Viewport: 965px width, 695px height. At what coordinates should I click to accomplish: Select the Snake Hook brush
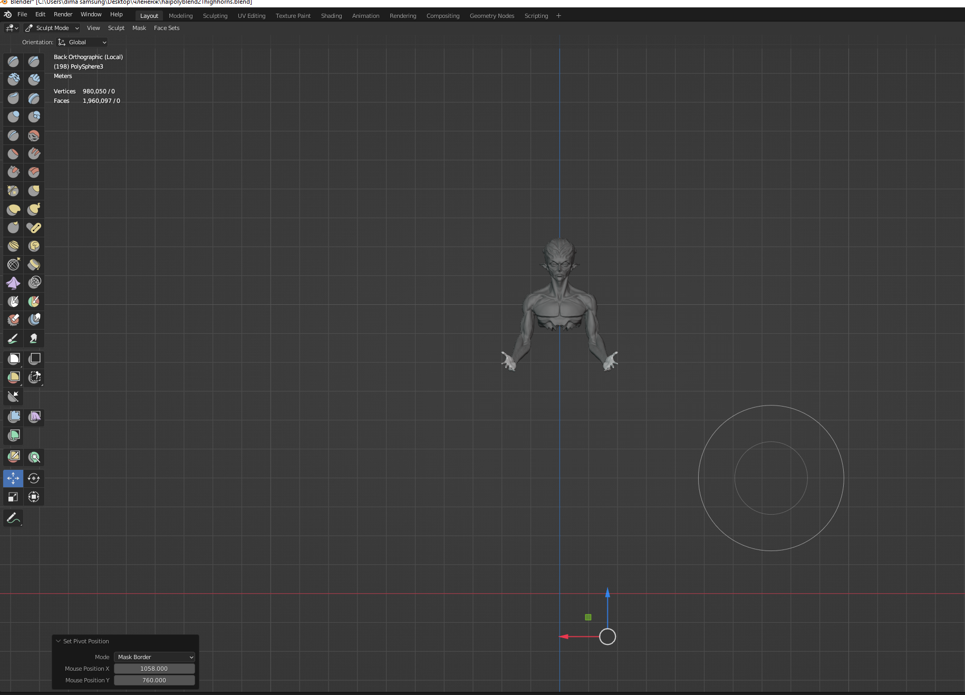click(x=34, y=209)
